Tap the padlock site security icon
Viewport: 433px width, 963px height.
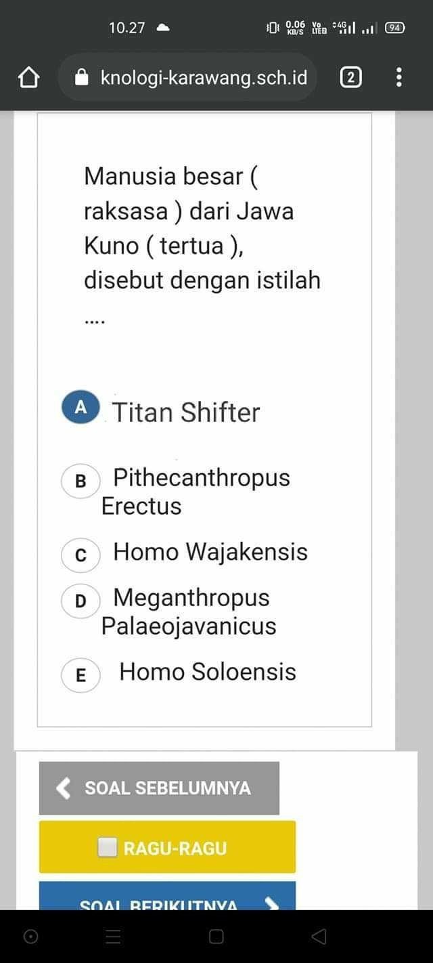tap(82, 78)
